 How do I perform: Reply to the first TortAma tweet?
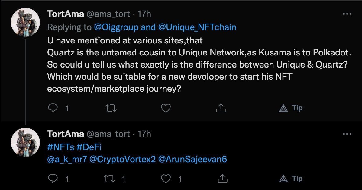click(53, 108)
